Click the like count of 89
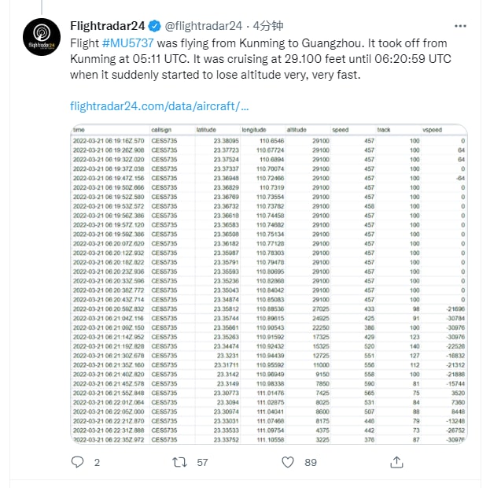This screenshot has width=490, height=488. click(310, 463)
